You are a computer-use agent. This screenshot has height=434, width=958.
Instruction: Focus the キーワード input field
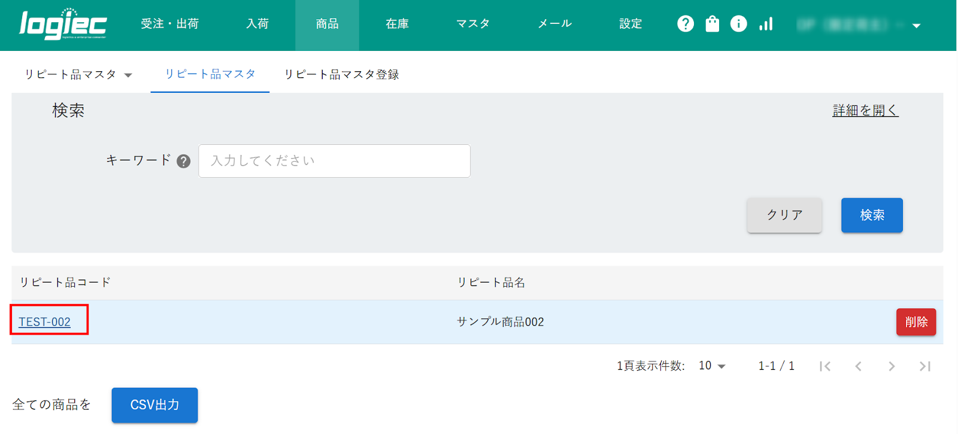(334, 161)
